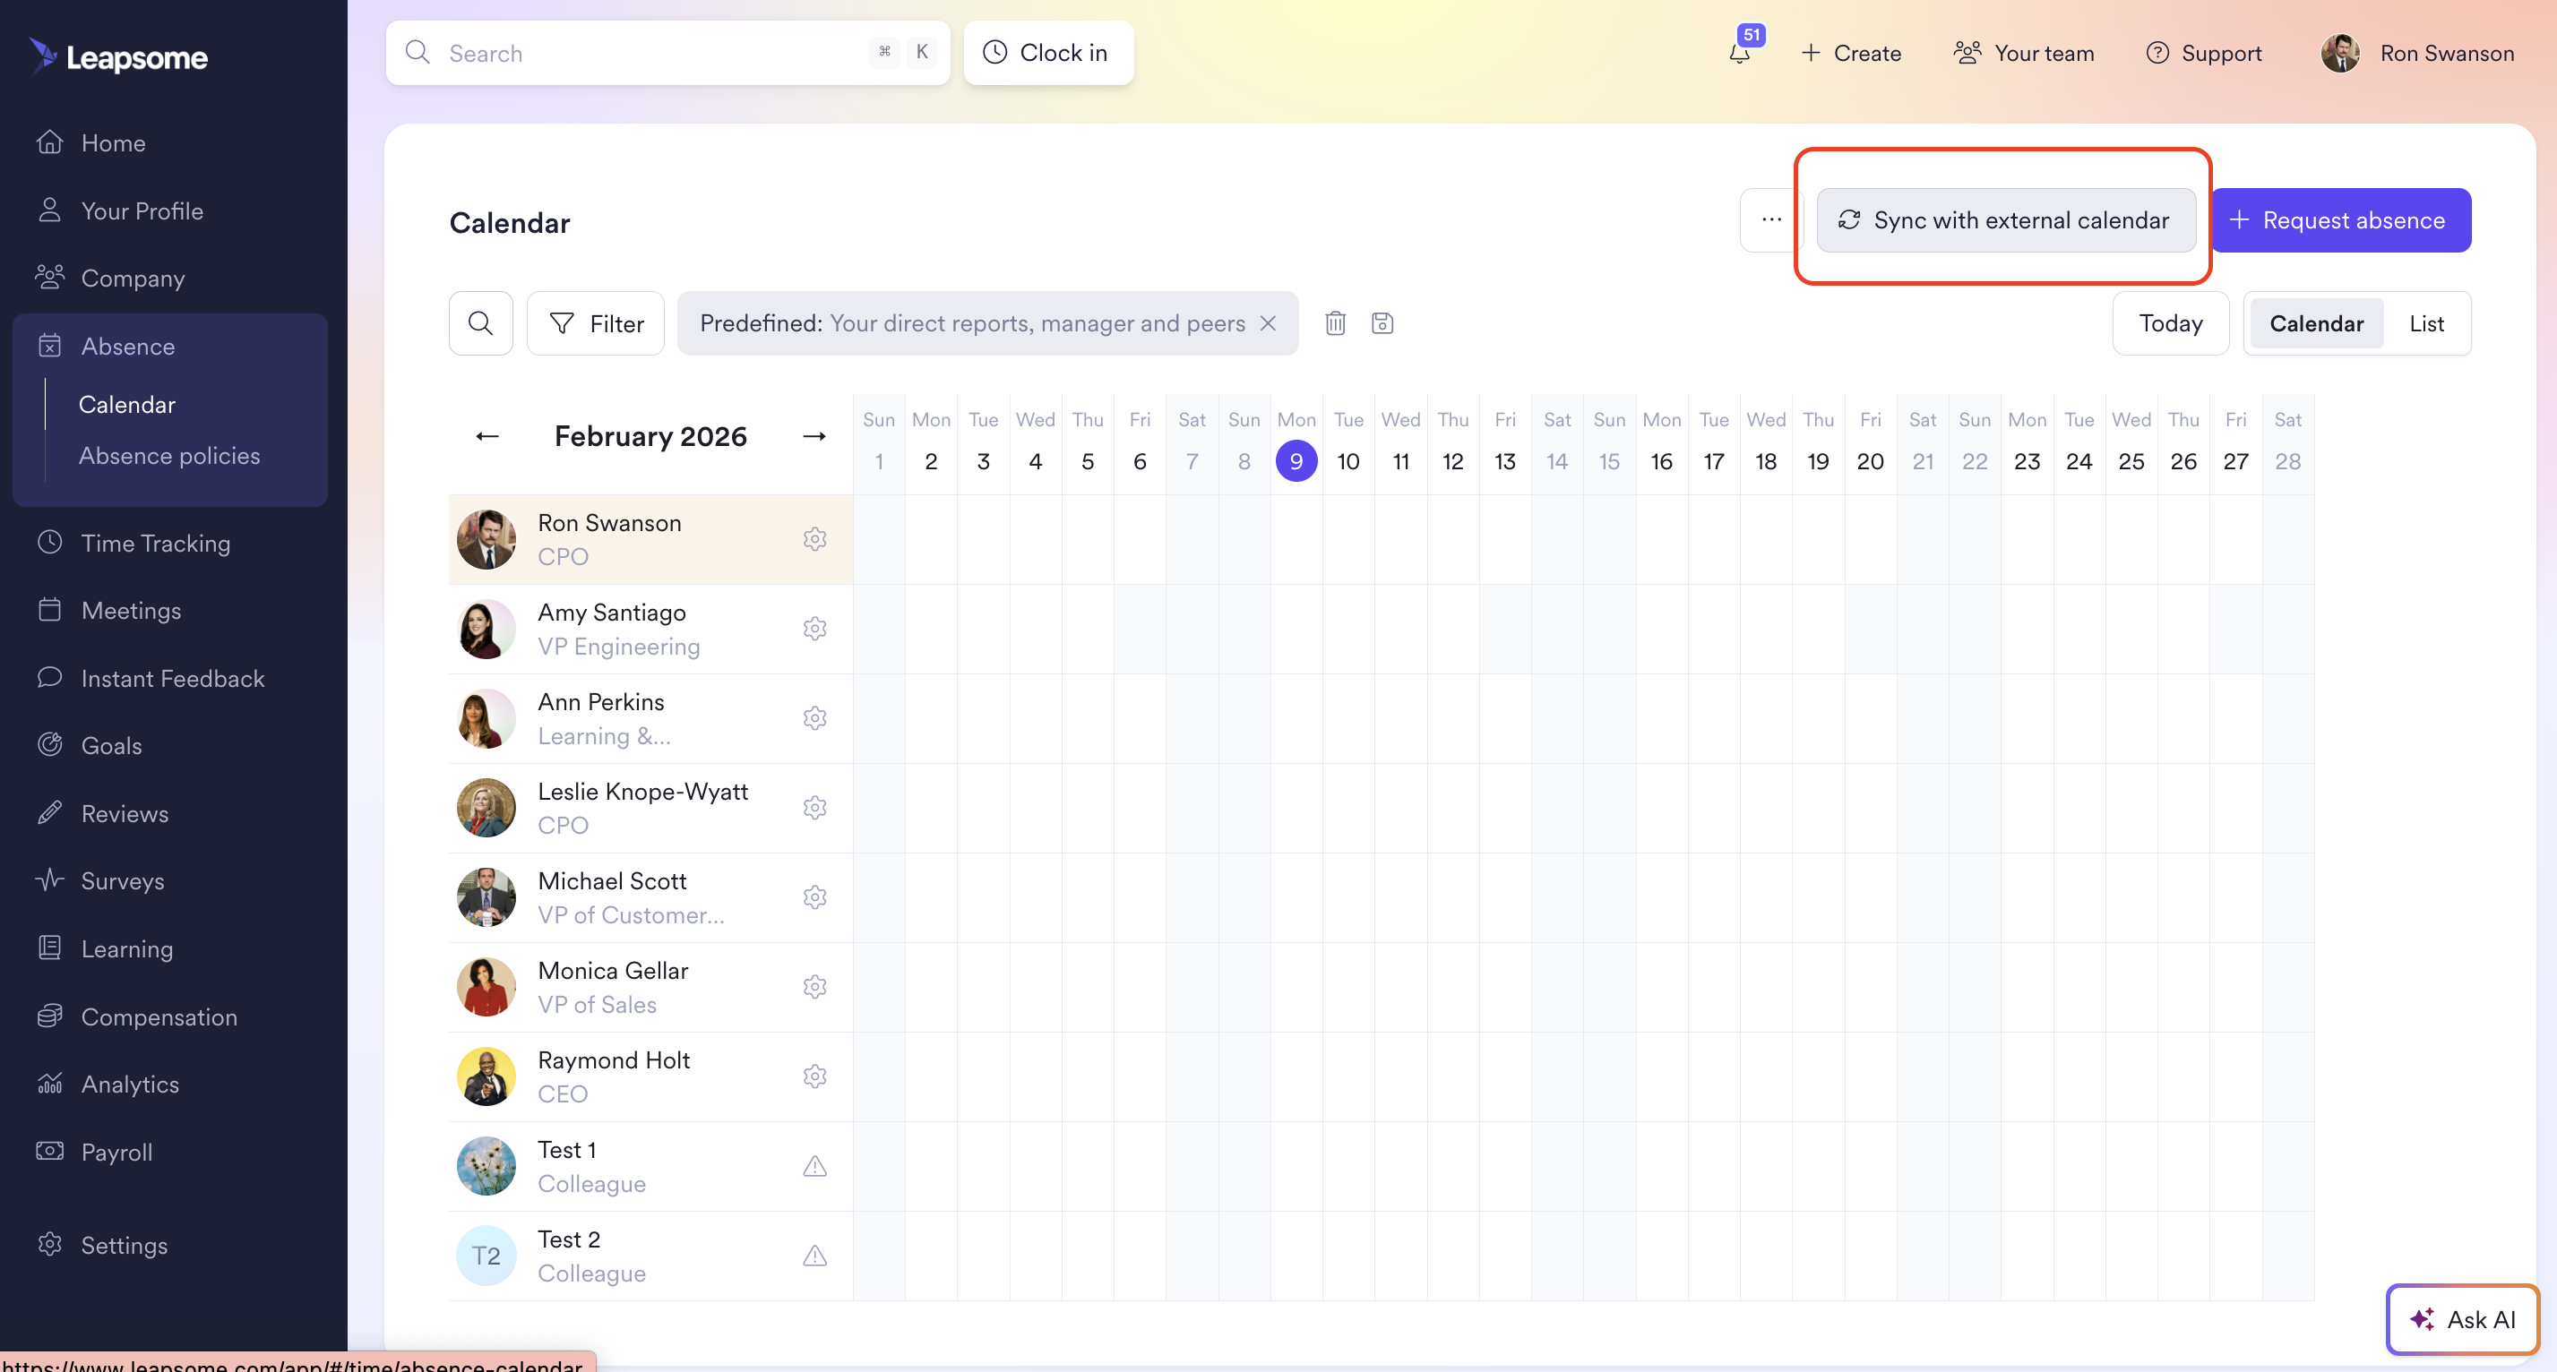This screenshot has width=2557, height=1372.
Task: Click the trash icon to delete the filter
Action: coord(1335,323)
